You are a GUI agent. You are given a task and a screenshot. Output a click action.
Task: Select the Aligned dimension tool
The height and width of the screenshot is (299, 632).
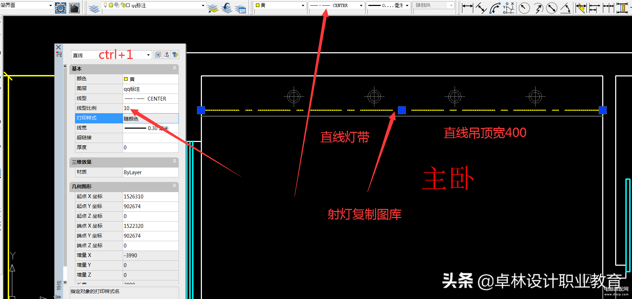click(x=481, y=8)
